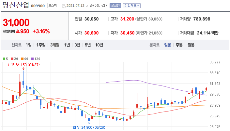Screen dimensions: 230x131
Task: Click the 35,777 y-axis price label
Action: tap(215, 62)
